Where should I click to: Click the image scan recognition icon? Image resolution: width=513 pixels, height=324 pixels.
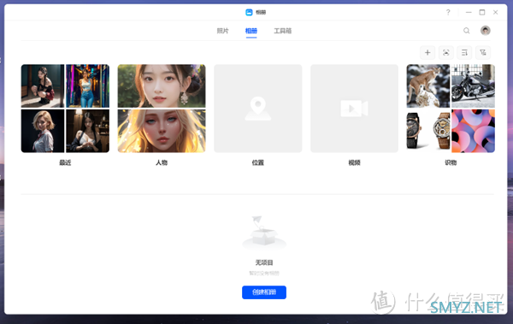446,52
